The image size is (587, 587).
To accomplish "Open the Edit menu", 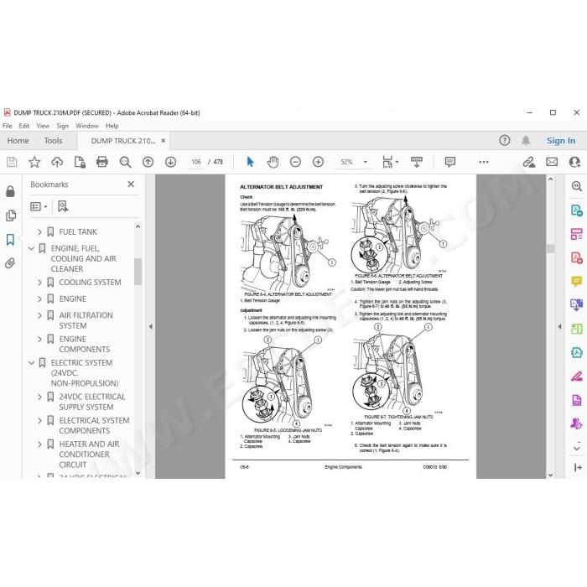I will pyautogui.click(x=24, y=126).
